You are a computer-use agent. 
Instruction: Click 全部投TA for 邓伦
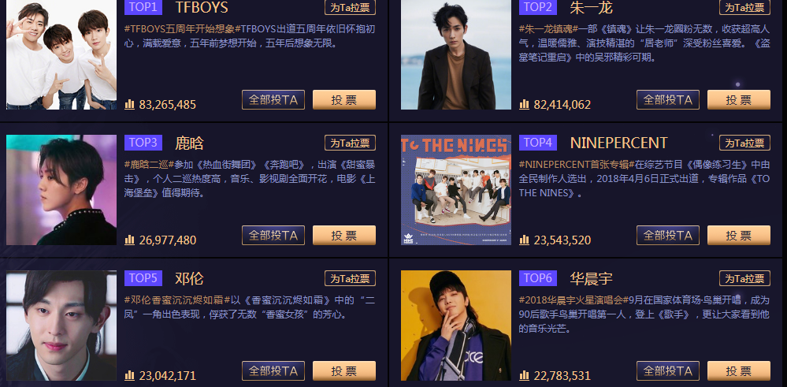coord(273,370)
